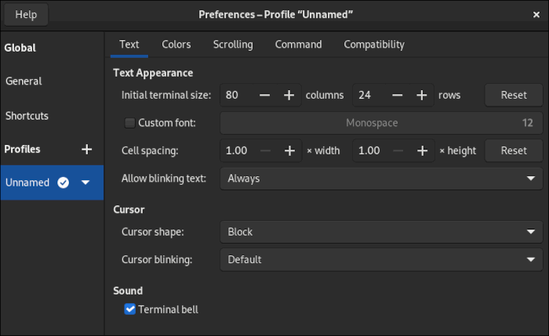The image size is (549, 336).
Task: Decrease the initial terminal rows value
Action: click(x=398, y=95)
